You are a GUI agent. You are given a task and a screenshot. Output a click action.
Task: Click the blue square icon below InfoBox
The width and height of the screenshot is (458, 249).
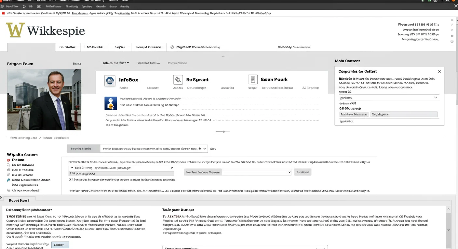point(111,103)
